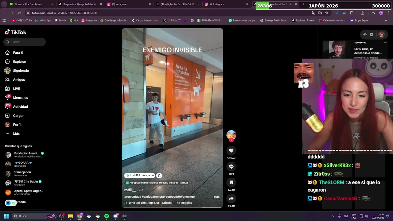The width and height of the screenshot is (393, 221).
Task: Open YouTube bookmark
Action: (x=22, y=21)
